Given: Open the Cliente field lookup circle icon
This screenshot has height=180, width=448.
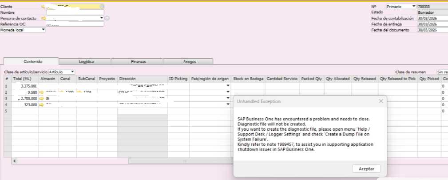Looking at the screenshot, I should click(x=102, y=7).
